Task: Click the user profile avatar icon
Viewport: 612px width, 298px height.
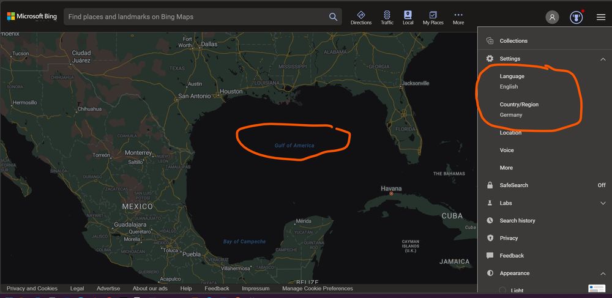Action: coord(552,17)
